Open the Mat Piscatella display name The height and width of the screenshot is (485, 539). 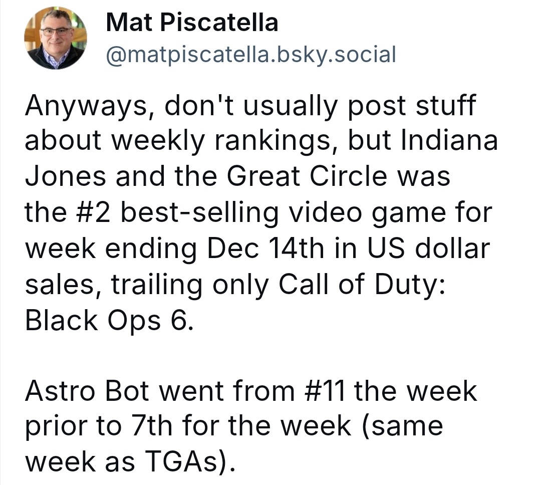pyautogui.click(x=192, y=22)
